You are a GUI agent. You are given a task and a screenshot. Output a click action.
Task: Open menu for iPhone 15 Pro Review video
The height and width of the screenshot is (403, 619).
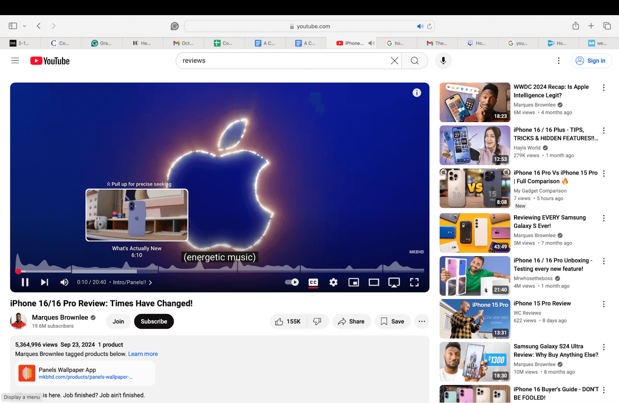click(x=604, y=304)
